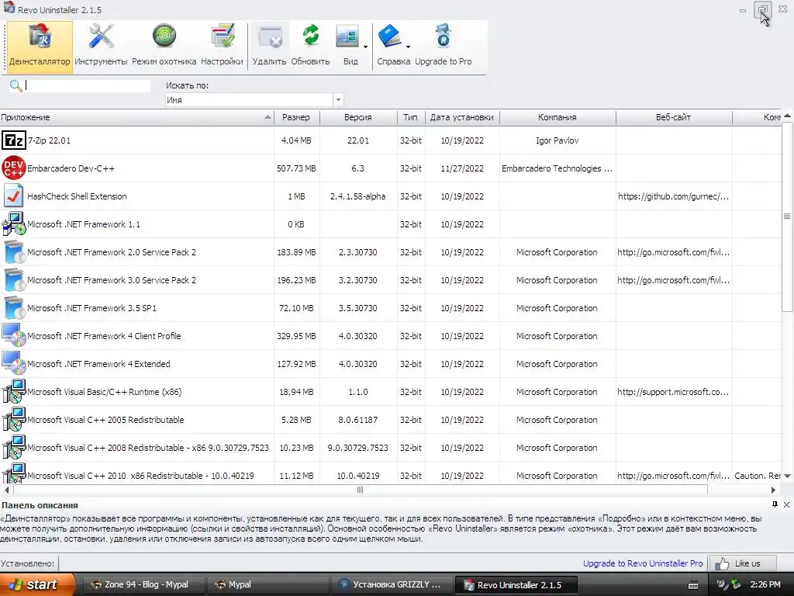Switch to Zone 94 - Blog - Mypal taskbar window

point(143,584)
